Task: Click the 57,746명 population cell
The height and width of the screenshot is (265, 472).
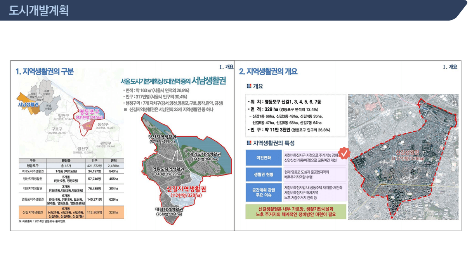Action: pyautogui.click(x=94, y=179)
